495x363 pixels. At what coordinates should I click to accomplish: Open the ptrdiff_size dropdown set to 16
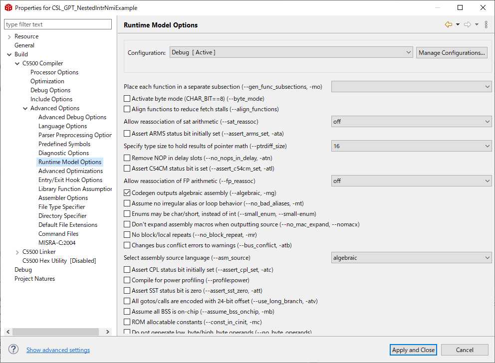(x=411, y=146)
